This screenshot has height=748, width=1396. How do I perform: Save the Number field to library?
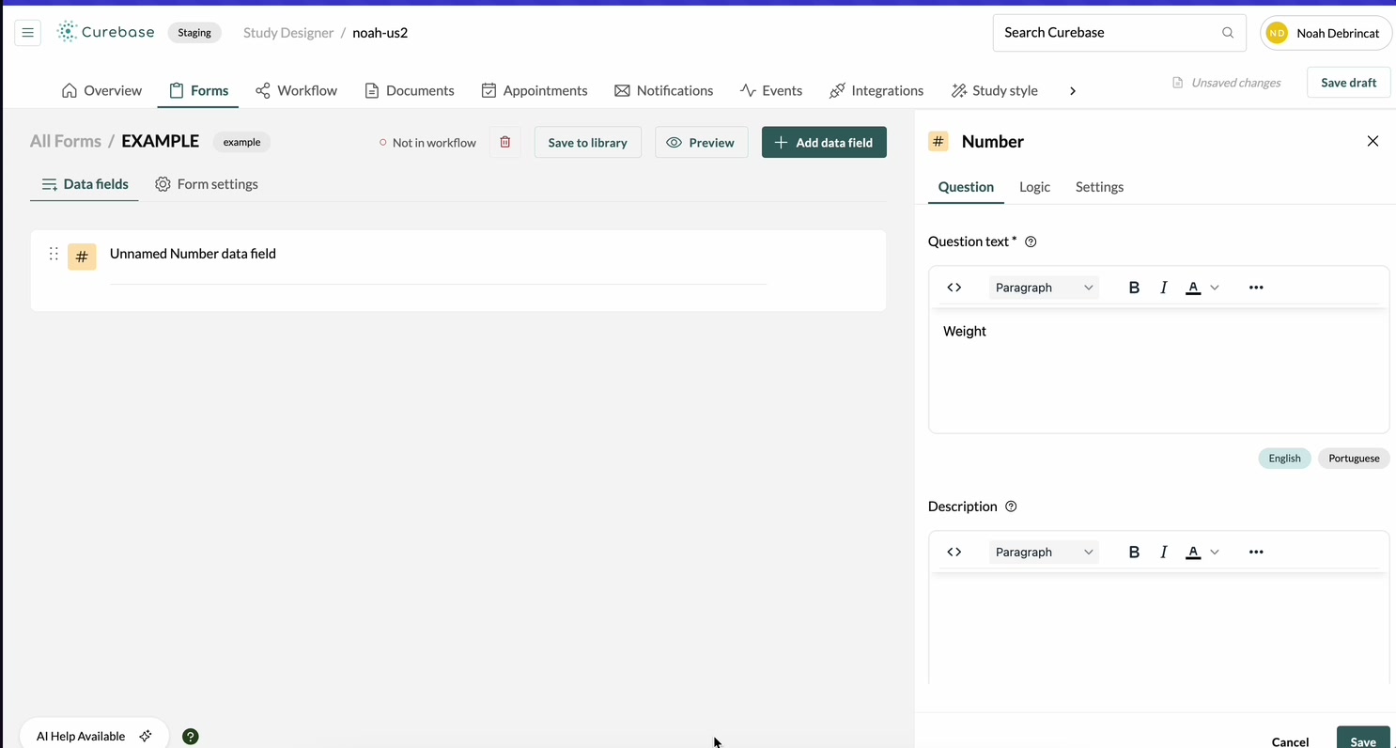pos(587,142)
